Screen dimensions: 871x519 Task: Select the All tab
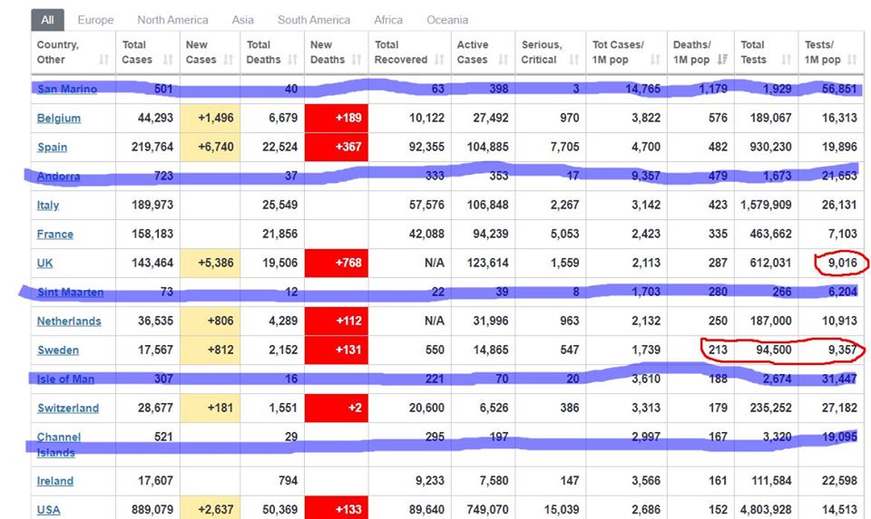click(48, 20)
